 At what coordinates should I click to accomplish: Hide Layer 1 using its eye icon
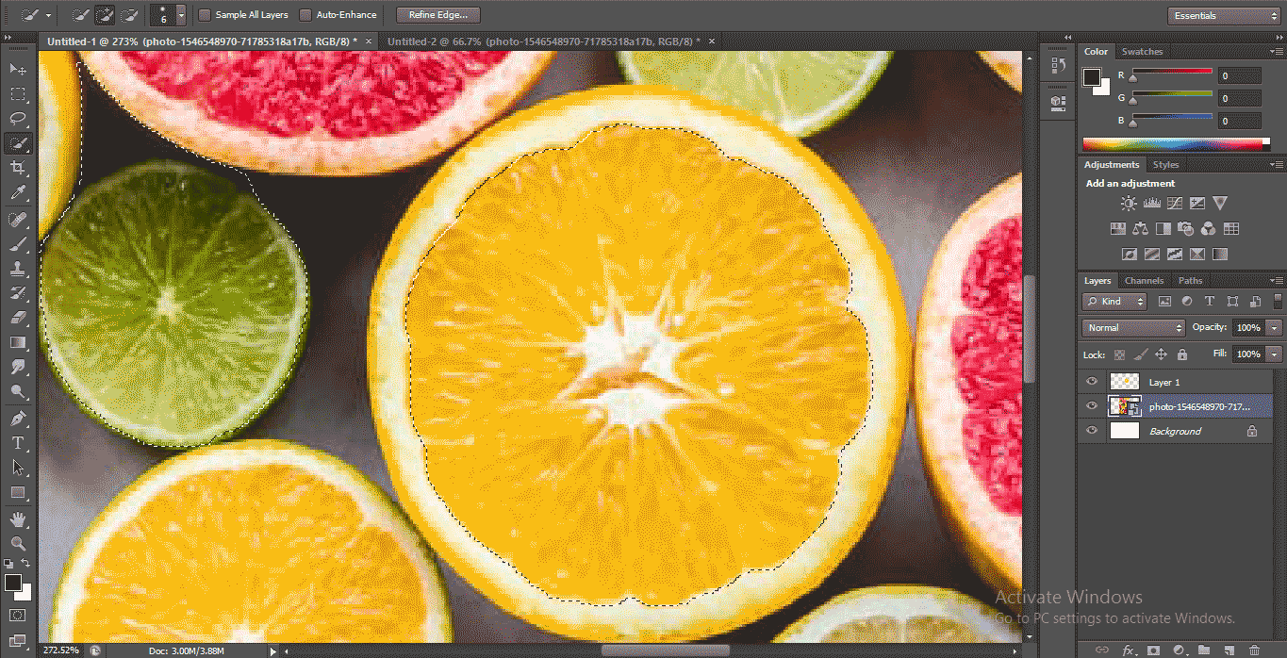point(1092,382)
